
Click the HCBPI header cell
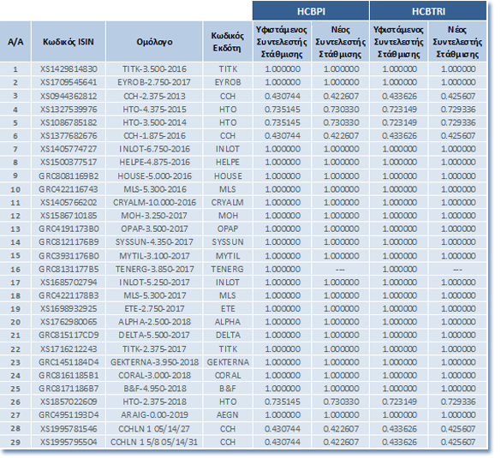click(x=311, y=11)
